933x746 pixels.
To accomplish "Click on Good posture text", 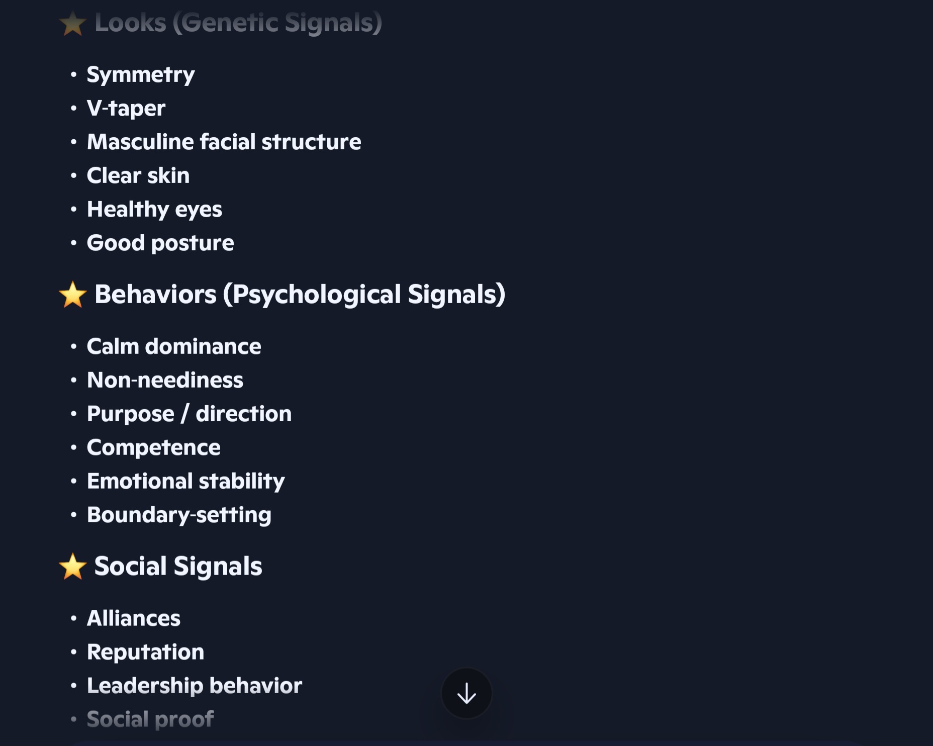I will [x=160, y=243].
